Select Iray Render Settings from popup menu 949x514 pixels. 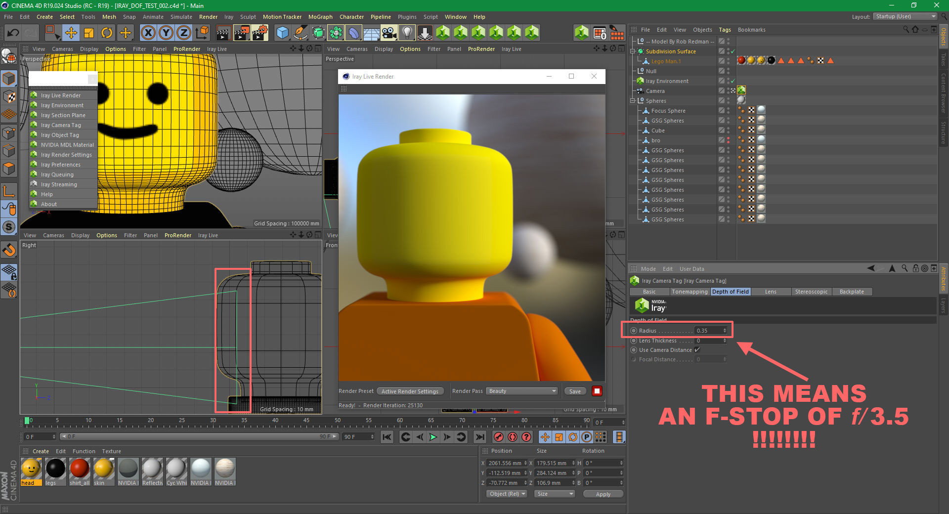(x=66, y=155)
